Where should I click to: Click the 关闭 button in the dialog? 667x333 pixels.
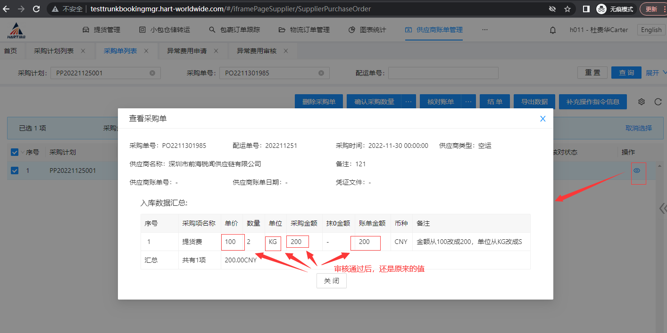(331, 281)
